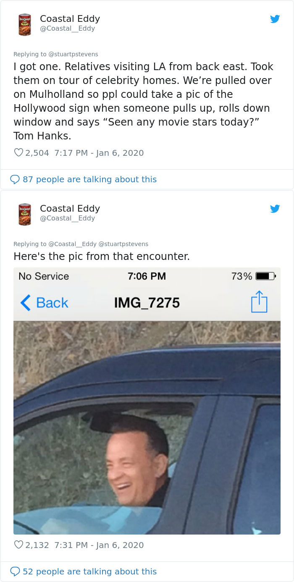Click the Twitter bird icon on the first tweet
Viewport: 294px width, 582px height.
click(275, 19)
